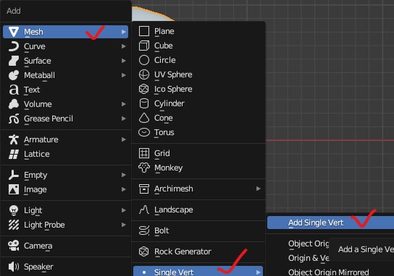Open the Metaball submenu
394x276 pixels.
pyautogui.click(x=66, y=75)
